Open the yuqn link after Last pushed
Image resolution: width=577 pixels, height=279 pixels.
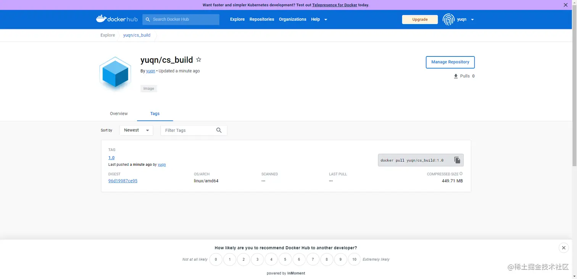click(162, 165)
